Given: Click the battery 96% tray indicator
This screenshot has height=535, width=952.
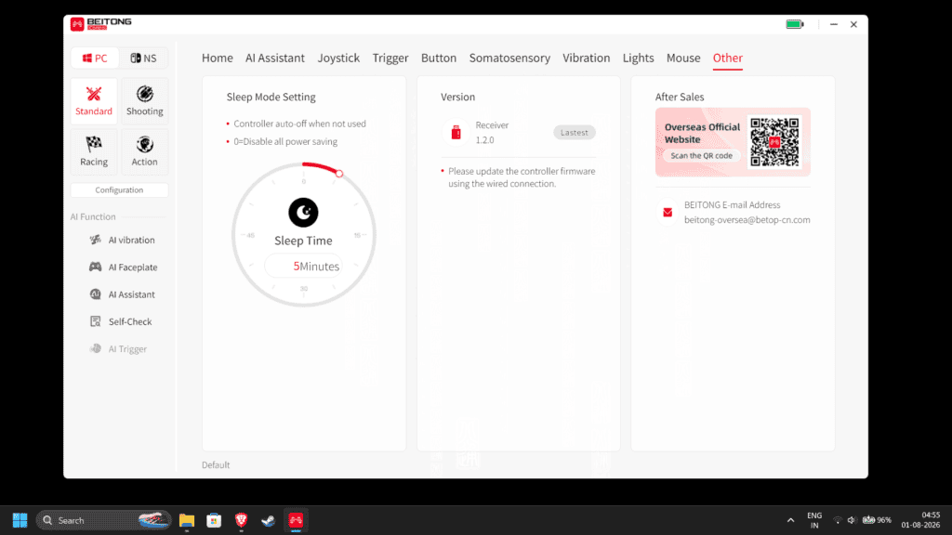Looking at the screenshot, I should (x=878, y=520).
